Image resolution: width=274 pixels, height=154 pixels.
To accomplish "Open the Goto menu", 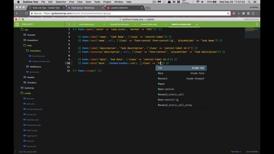I will 88,2.
